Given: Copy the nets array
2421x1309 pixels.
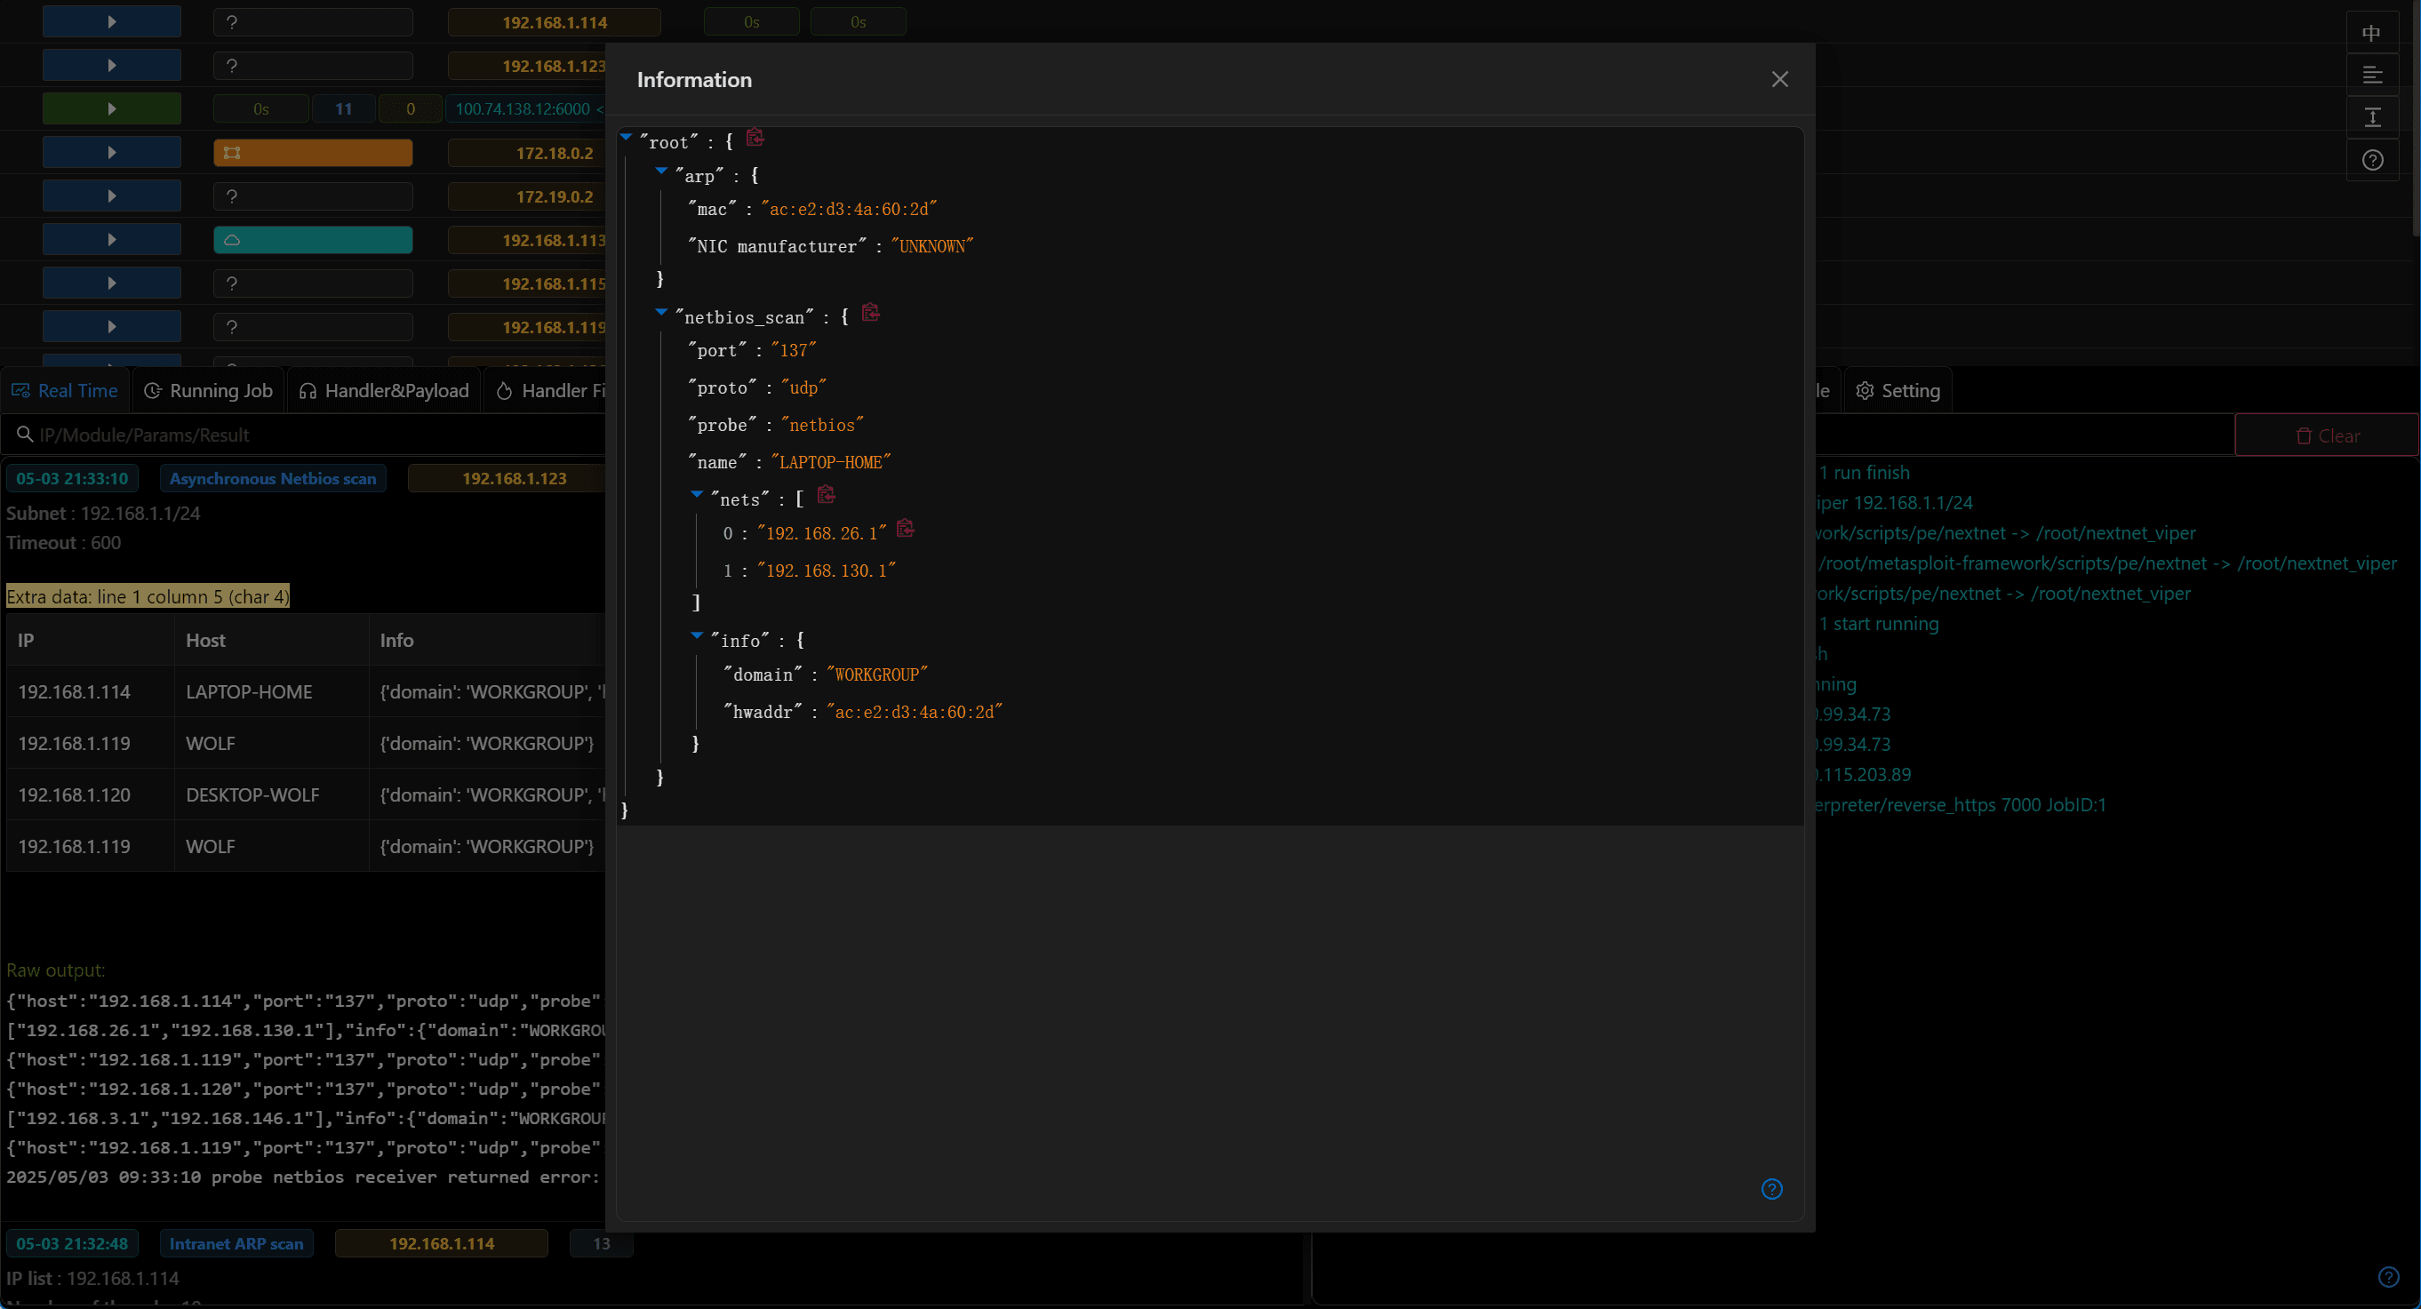Looking at the screenshot, I should click(827, 494).
